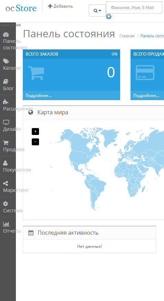This screenshot has height=301, width=164.
Task: Click the Карта мира panel title
Action: coord(52,112)
